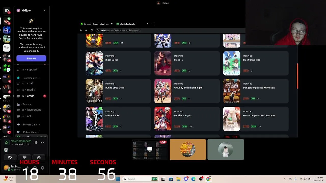Screen dimensions: 326x183
Task: Toggle microphone mute in Discord user panel
Action: [28, 168]
